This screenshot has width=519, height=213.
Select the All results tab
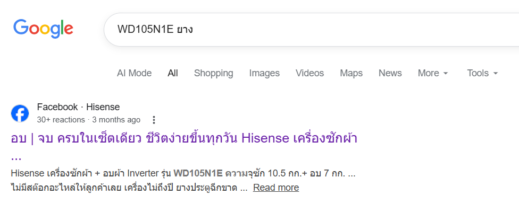tap(173, 73)
